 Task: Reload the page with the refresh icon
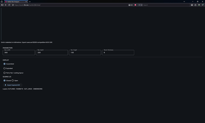[x=9, y=5]
